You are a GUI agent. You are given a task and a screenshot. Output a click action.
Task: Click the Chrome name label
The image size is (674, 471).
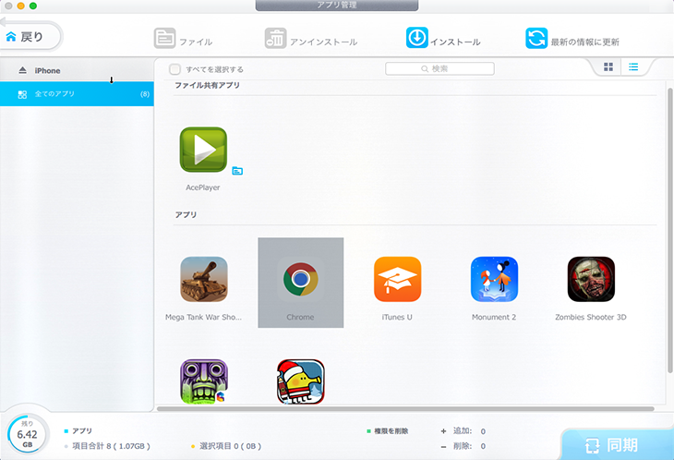(300, 317)
